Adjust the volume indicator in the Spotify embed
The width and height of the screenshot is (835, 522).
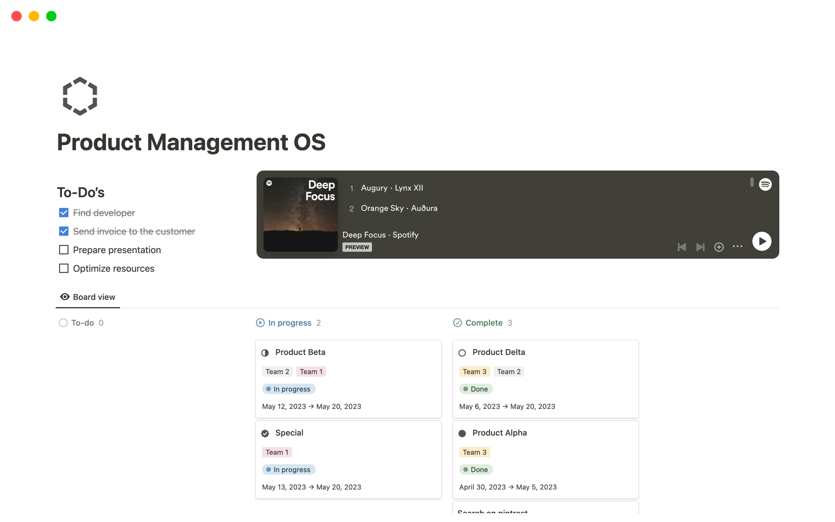tap(751, 183)
